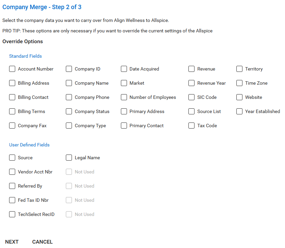Check the Company Phone checkbox
285x248 pixels.
[69, 97]
